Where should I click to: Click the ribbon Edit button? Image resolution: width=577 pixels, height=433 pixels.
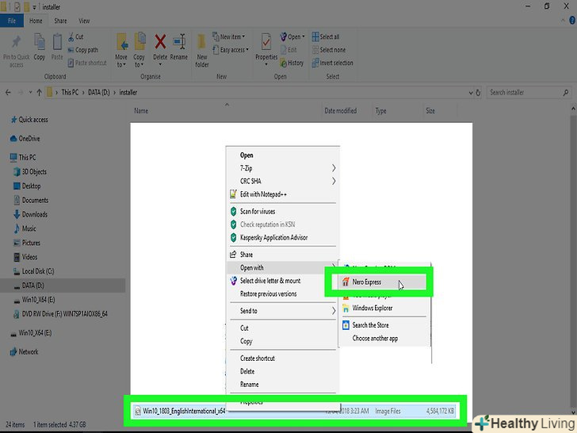tap(288, 50)
